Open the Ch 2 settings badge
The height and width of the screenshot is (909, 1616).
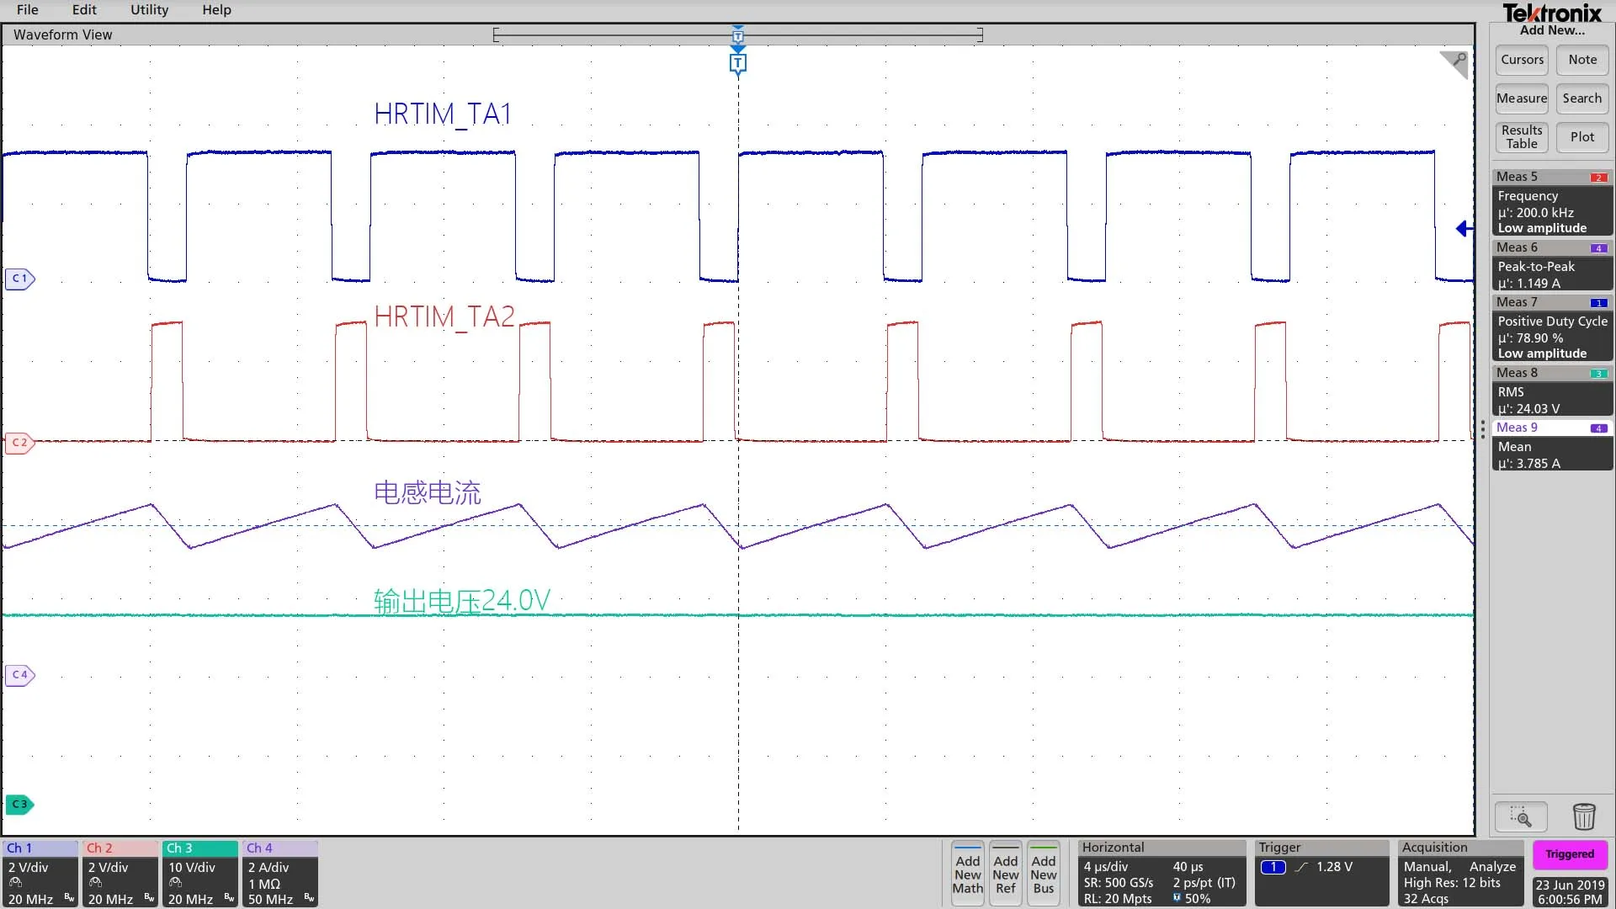click(120, 874)
